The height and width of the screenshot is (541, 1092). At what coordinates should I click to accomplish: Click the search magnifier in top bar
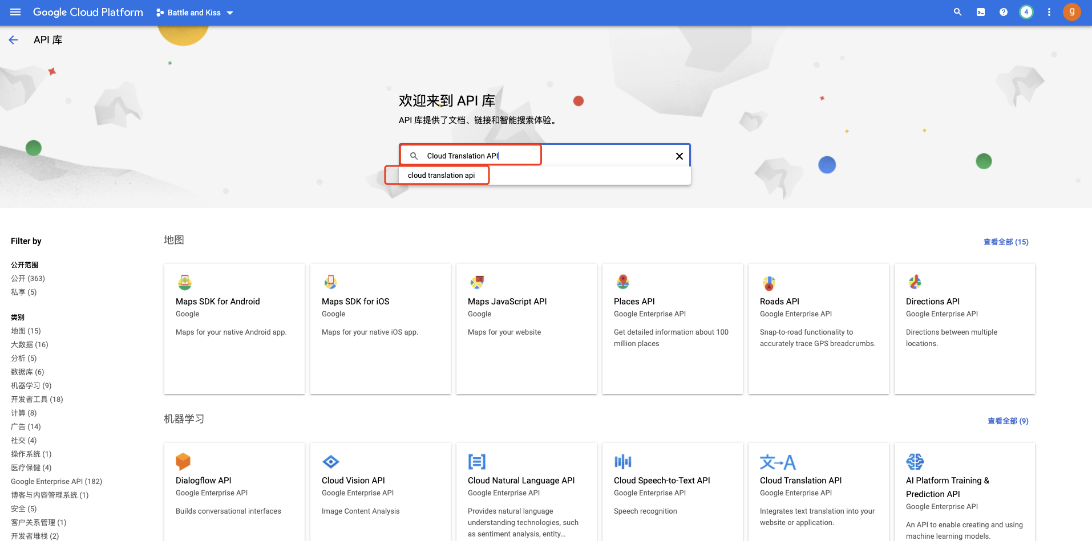(x=958, y=12)
